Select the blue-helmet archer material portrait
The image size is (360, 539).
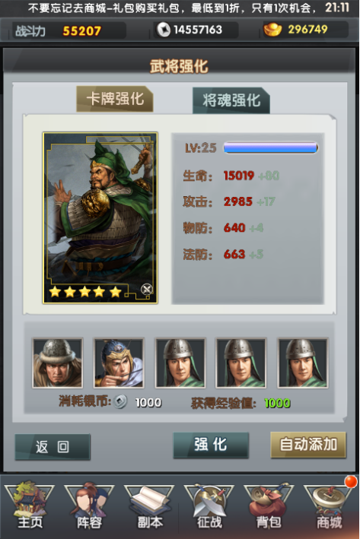tap(119, 363)
